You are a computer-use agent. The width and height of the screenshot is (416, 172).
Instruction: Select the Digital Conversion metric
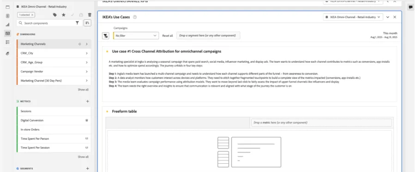tap(54, 120)
